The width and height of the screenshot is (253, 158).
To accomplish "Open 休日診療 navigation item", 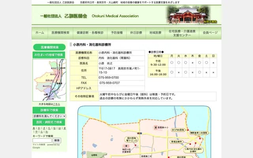I will (x=137, y=33).
